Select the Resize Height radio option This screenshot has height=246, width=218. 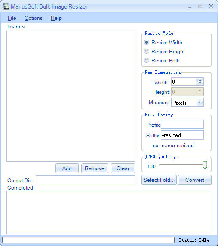click(x=164, y=51)
